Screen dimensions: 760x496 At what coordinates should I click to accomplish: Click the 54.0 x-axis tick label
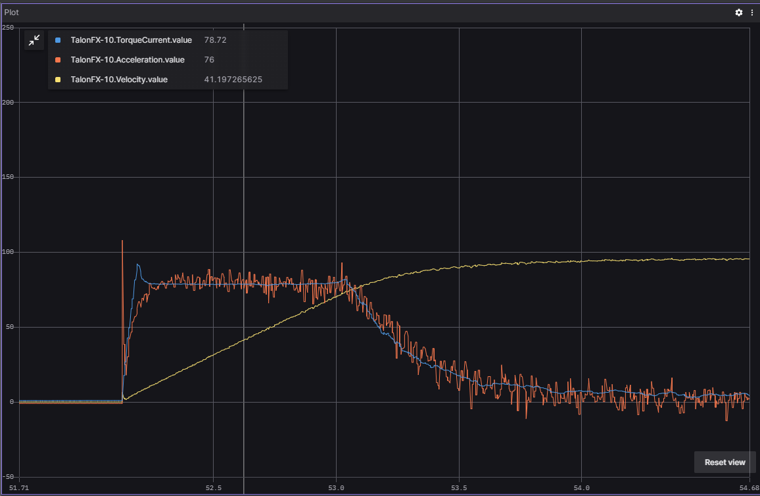pyautogui.click(x=582, y=487)
